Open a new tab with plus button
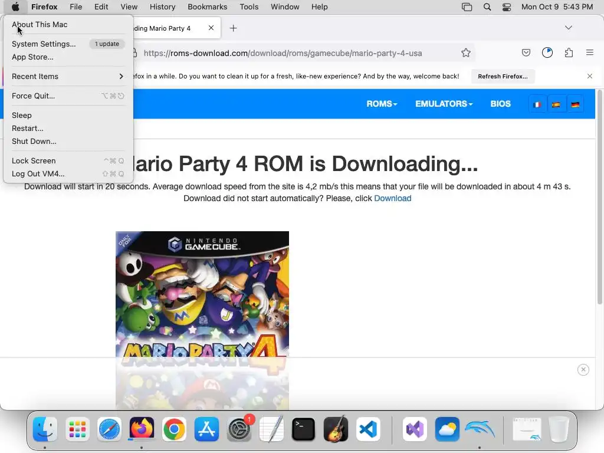The image size is (604, 453). (x=233, y=28)
